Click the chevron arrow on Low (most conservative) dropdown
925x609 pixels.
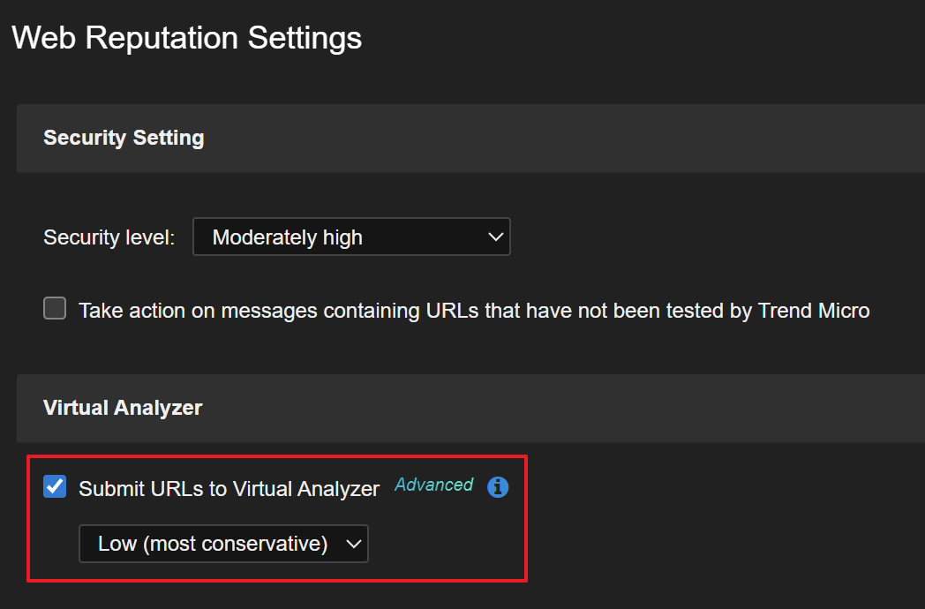point(354,544)
